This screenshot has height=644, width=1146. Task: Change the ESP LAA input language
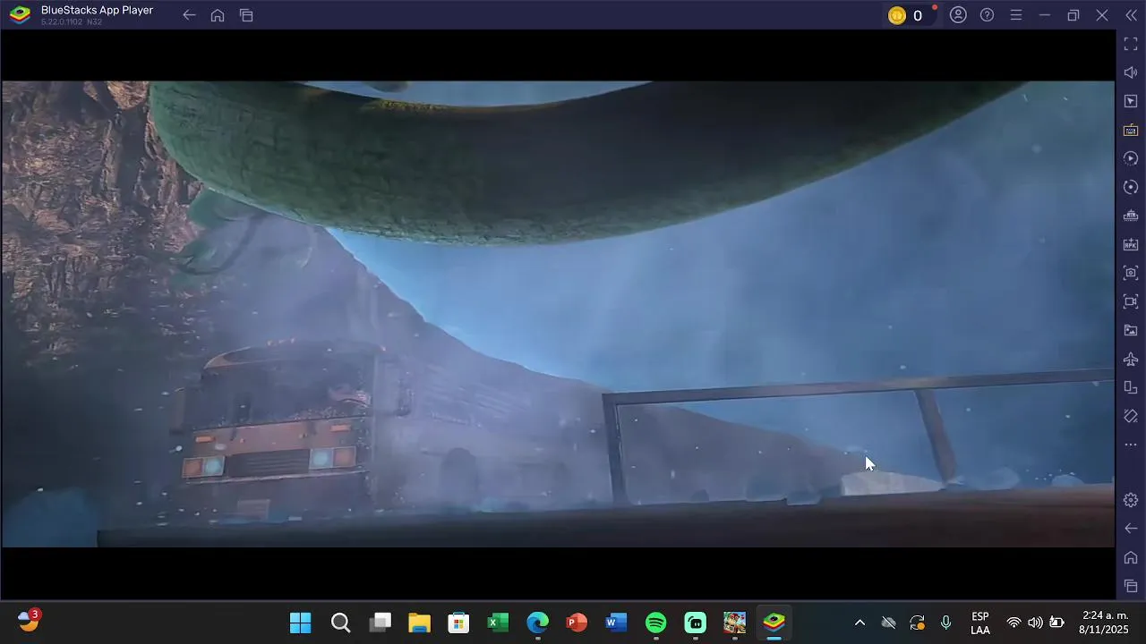pos(980,623)
